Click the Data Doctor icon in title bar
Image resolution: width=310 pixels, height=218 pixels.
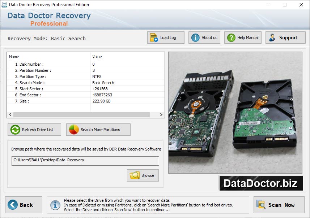[x=4, y=5]
